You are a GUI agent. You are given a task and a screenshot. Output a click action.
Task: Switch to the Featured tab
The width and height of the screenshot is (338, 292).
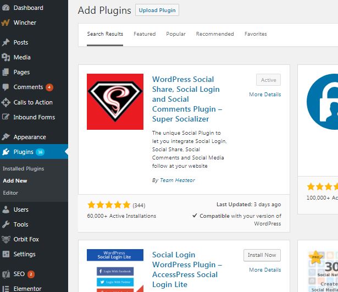(x=145, y=34)
